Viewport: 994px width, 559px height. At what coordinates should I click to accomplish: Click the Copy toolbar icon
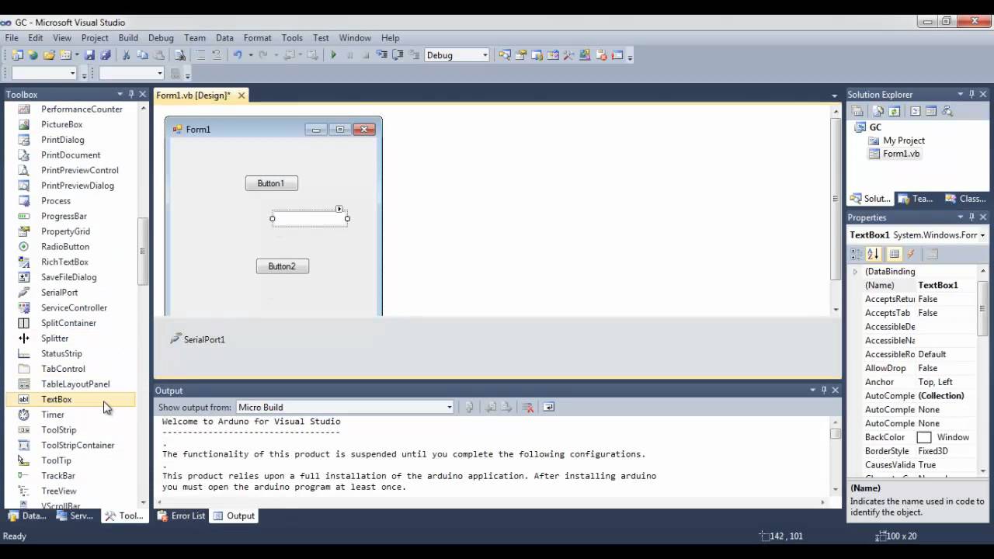click(142, 55)
